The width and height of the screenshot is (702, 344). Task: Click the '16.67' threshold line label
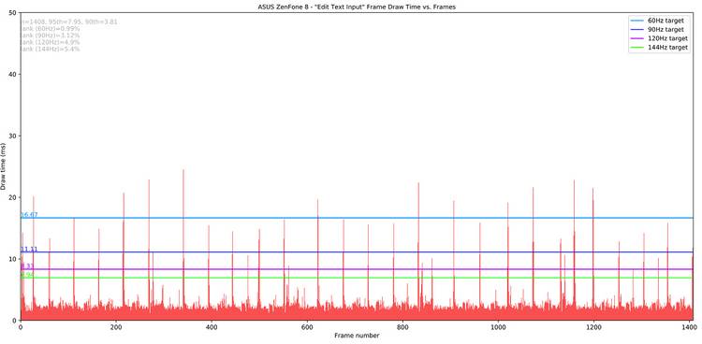[29, 215]
